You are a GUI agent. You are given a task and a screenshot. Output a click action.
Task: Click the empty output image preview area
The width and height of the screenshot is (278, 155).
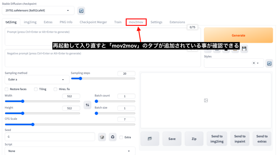206,100
